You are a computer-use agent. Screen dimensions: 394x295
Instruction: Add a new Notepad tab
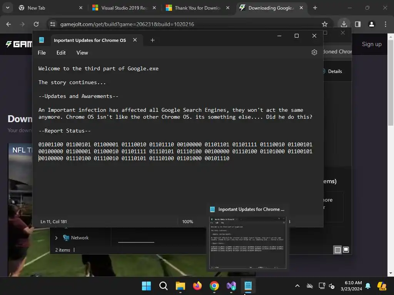(x=152, y=40)
